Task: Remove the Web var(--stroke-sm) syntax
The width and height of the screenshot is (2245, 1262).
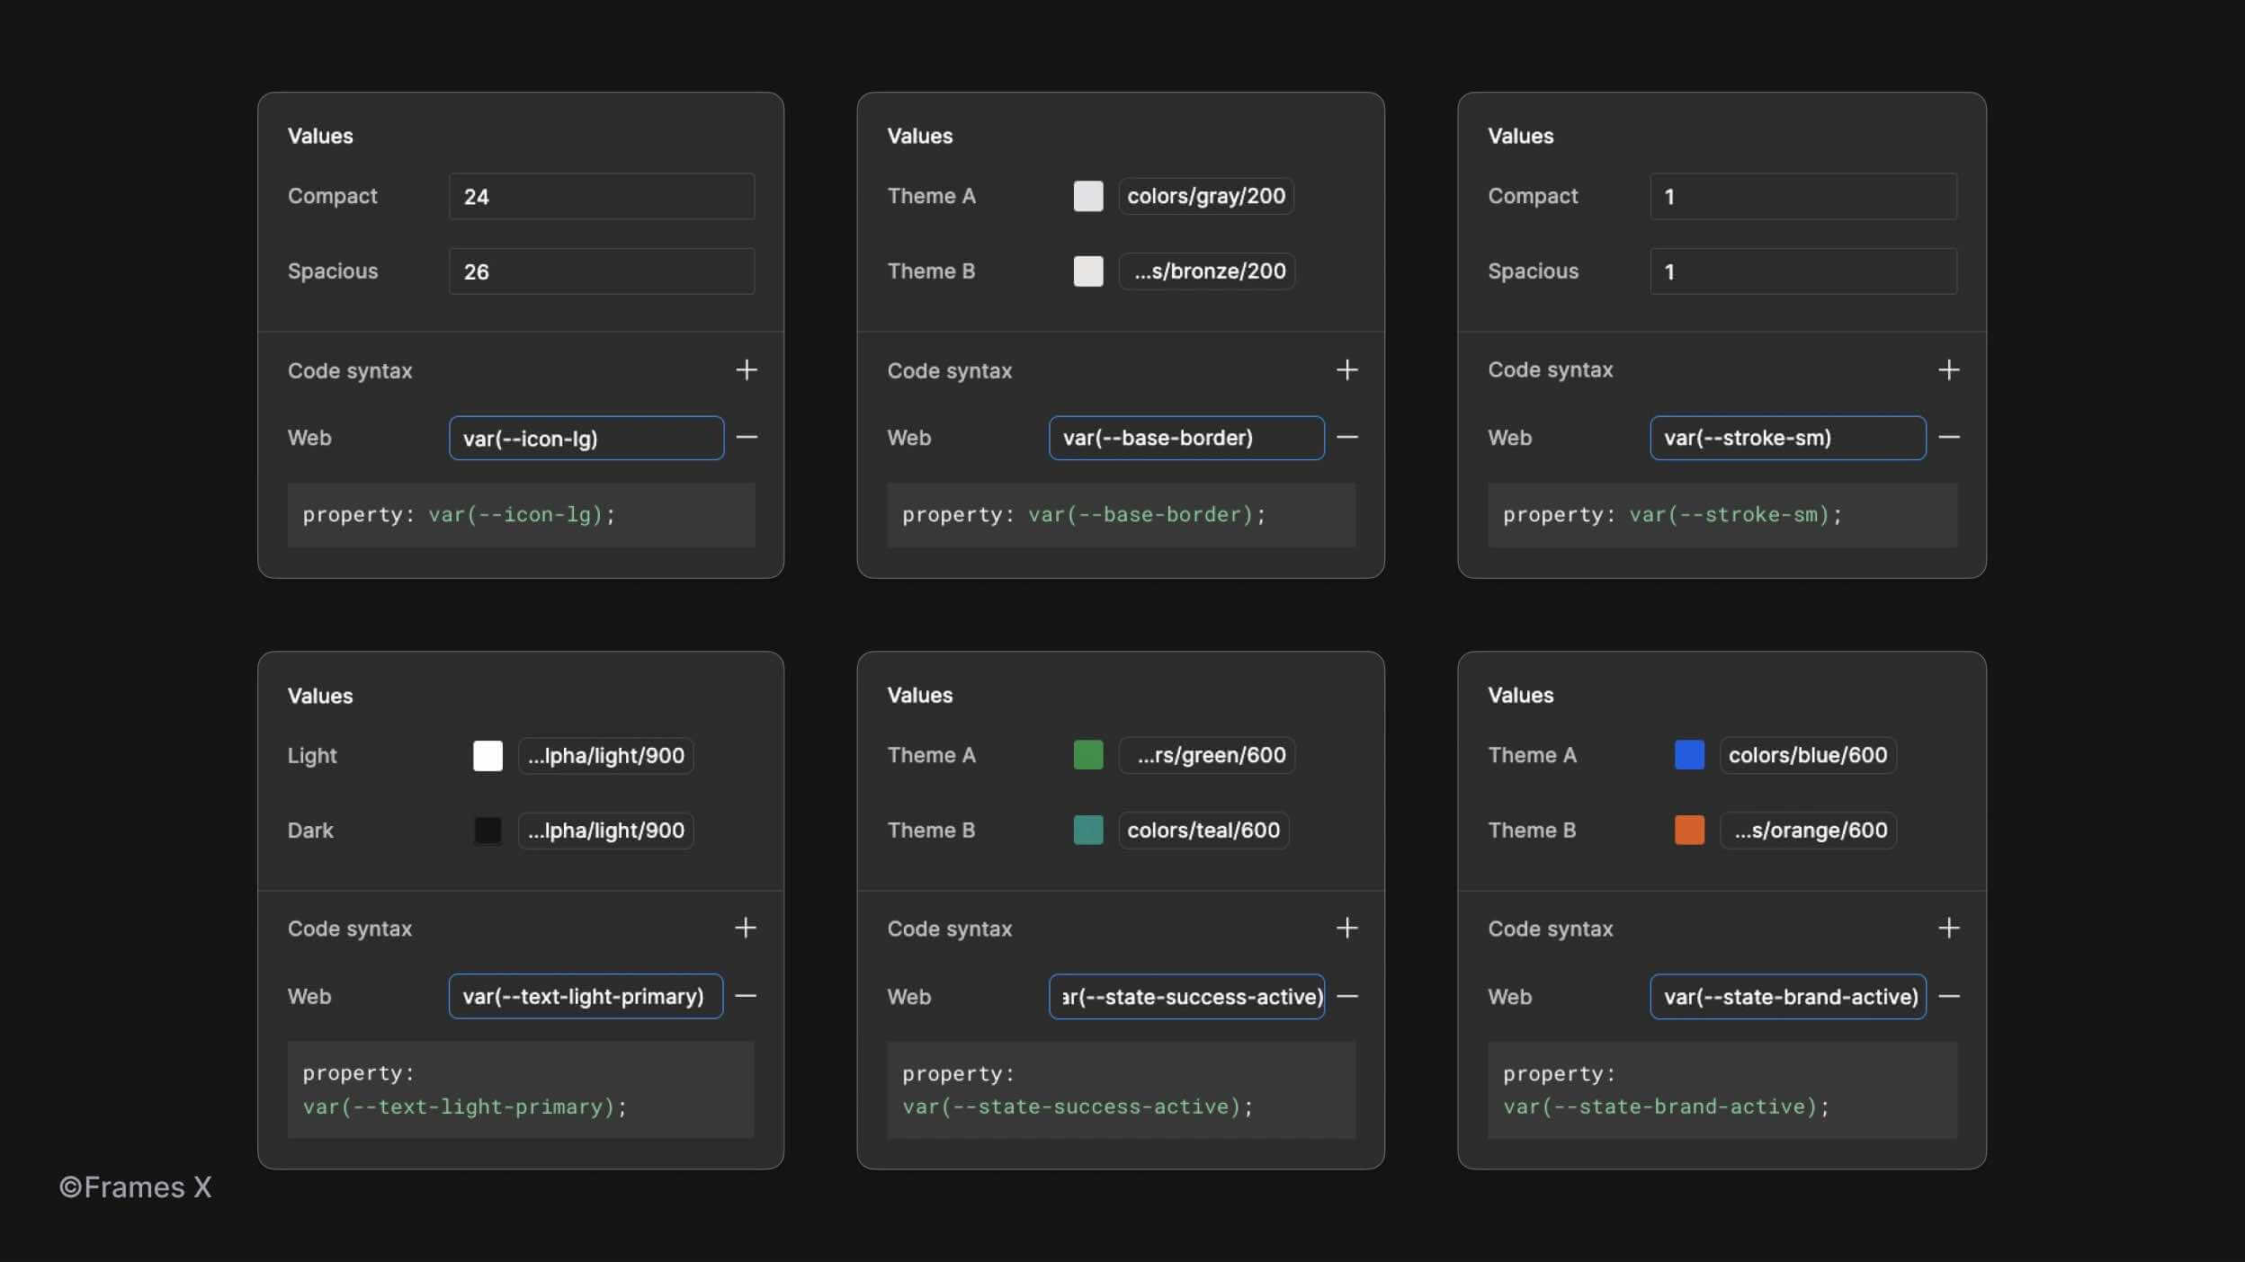Action: (x=1948, y=438)
